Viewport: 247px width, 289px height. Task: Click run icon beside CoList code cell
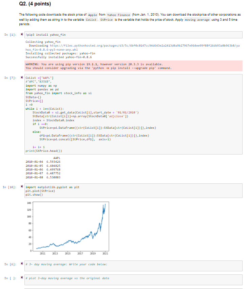click(x=22, y=77)
